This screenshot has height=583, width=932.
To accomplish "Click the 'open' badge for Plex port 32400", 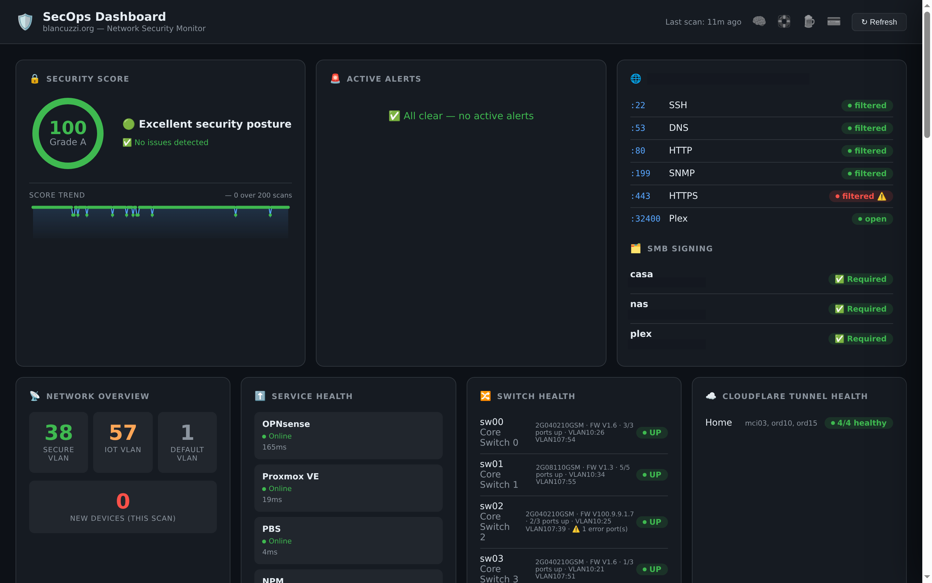I will click(872, 219).
